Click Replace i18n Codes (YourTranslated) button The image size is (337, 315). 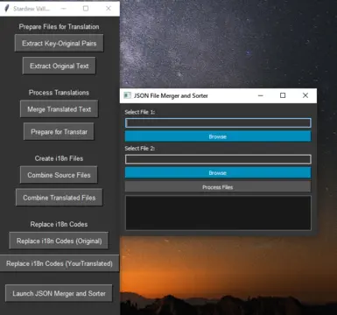pos(60,263)
